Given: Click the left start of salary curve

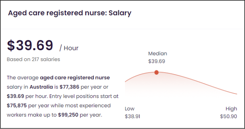Looking at the screenshot, I should point(126,81).
